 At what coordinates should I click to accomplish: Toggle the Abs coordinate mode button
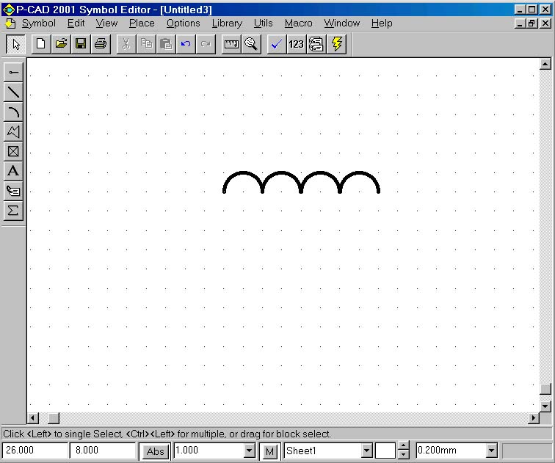click(155, 451)
